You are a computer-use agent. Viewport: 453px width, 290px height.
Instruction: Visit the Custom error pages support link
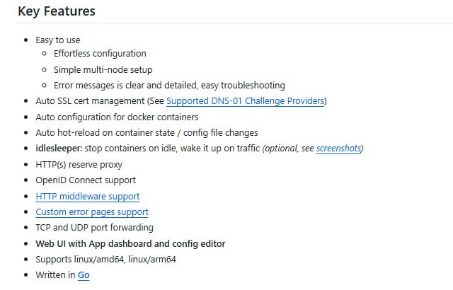pyautogui.click(x=92, y=211)
